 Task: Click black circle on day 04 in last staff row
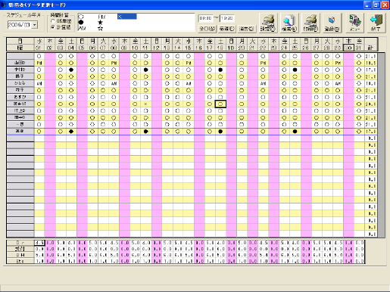(71, 132)
